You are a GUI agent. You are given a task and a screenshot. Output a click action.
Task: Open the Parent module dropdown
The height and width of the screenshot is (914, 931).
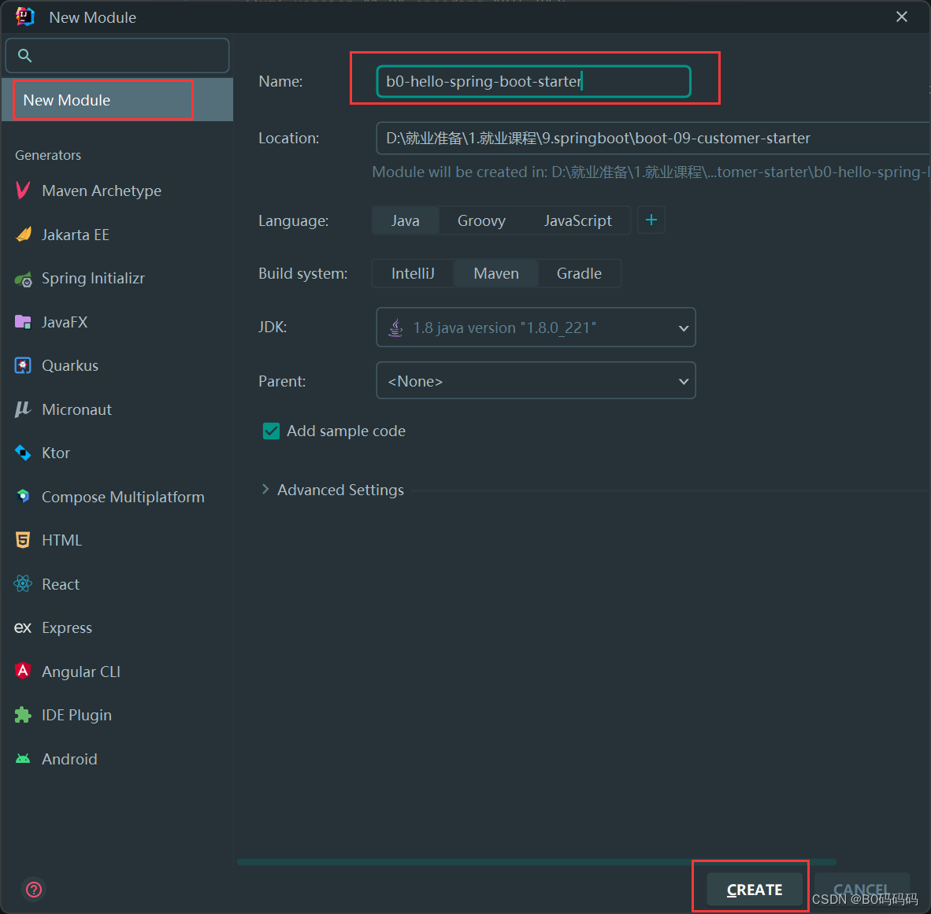[536, 380]
